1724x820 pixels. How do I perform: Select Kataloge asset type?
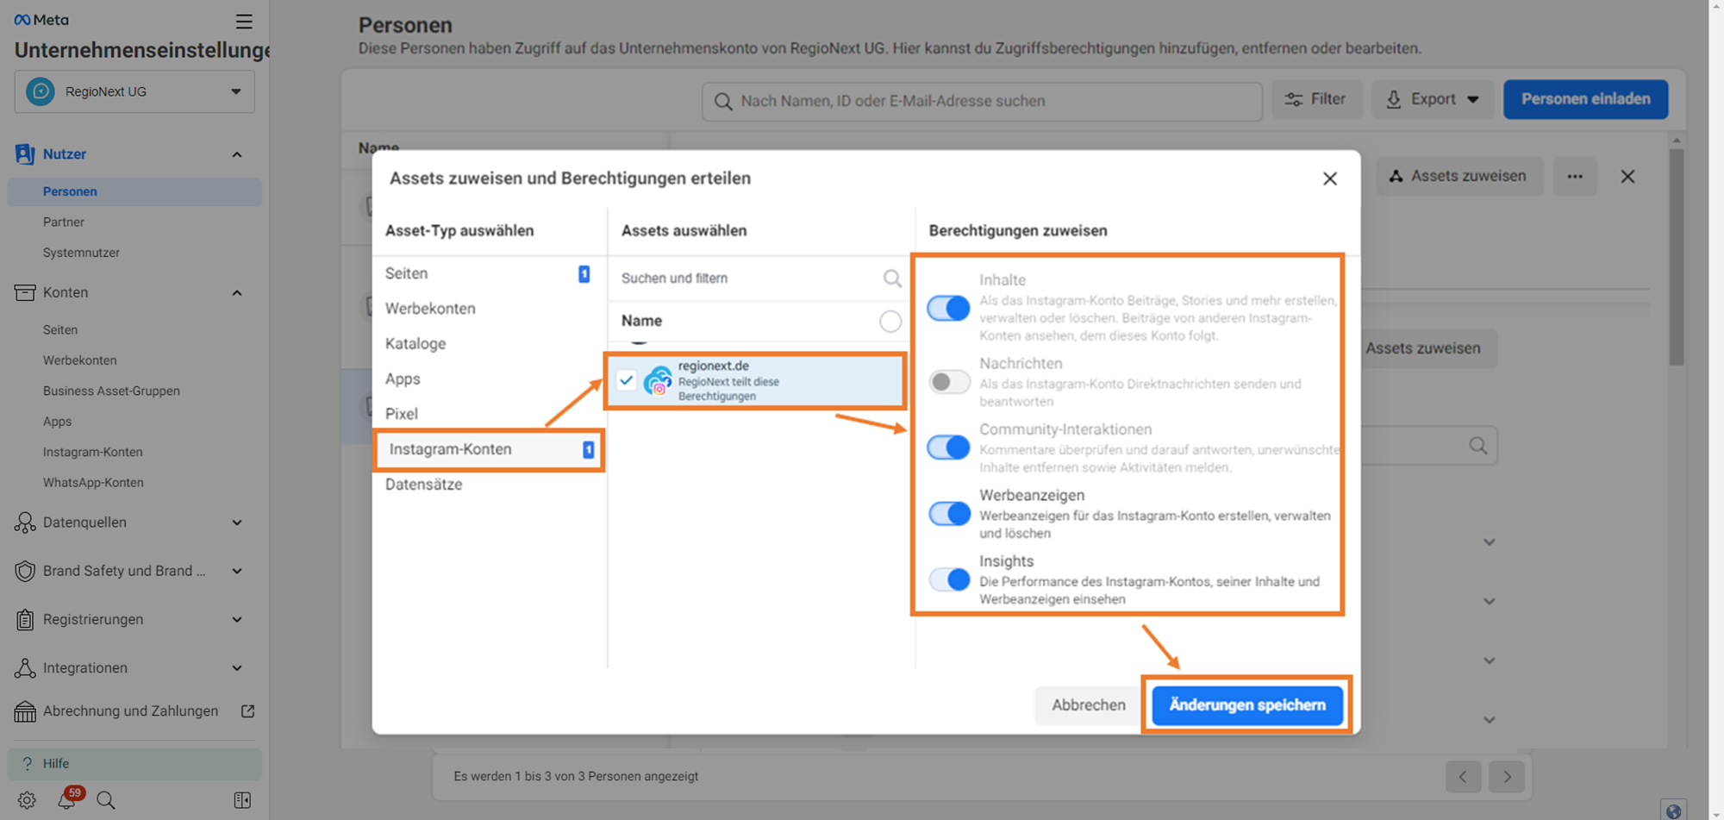pos(489,344)
